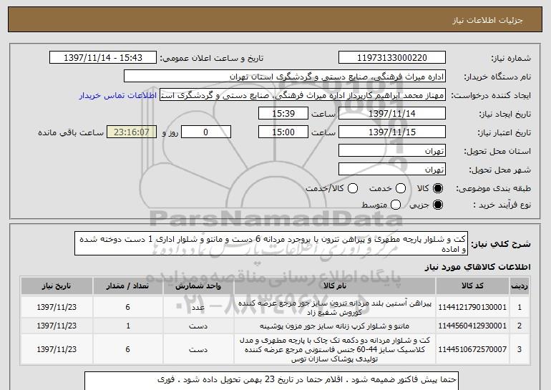Select the کالا/خدمت radio button
This screenshot has width=551, height=390.
[x=353, y=188]
